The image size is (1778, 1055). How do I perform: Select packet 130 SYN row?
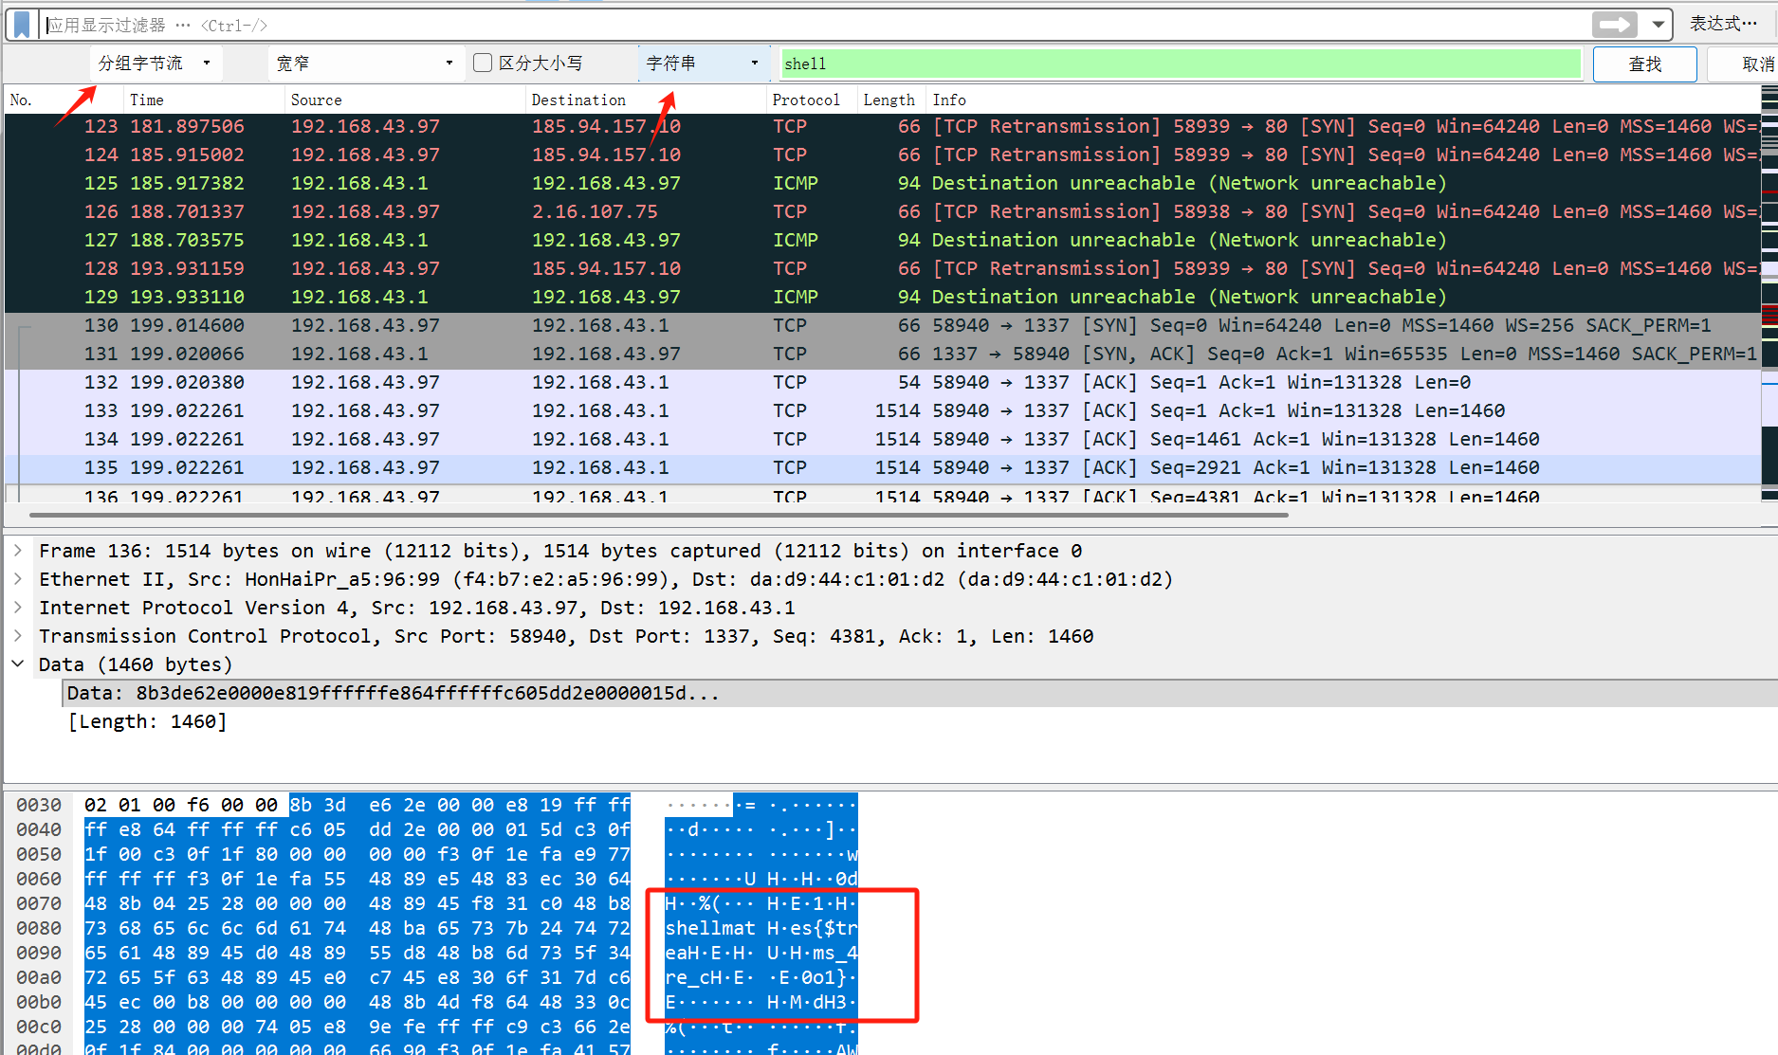[x=882, y=325]
